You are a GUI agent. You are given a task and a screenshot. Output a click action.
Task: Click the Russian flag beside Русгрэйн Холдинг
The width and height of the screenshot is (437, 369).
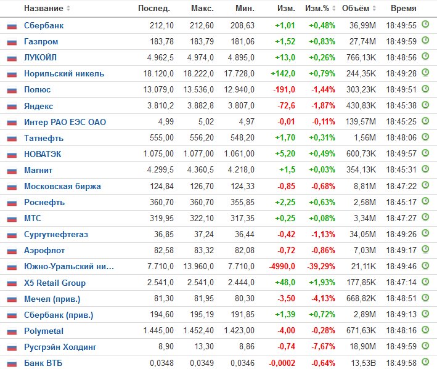(12, 347)
